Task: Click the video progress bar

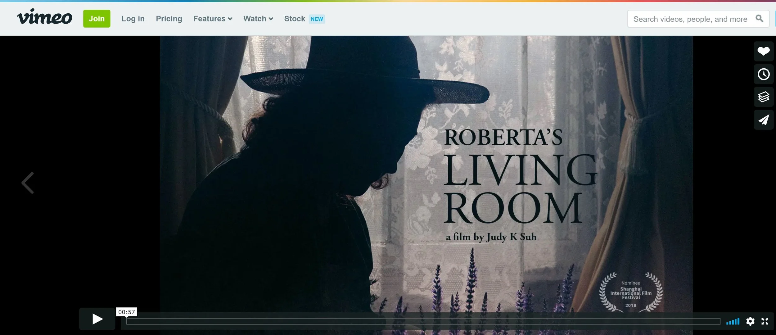Action: tap(423, 321)
